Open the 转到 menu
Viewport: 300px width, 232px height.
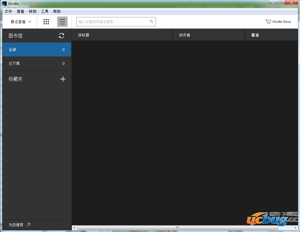pyautogui.click(x=33, y=11)
